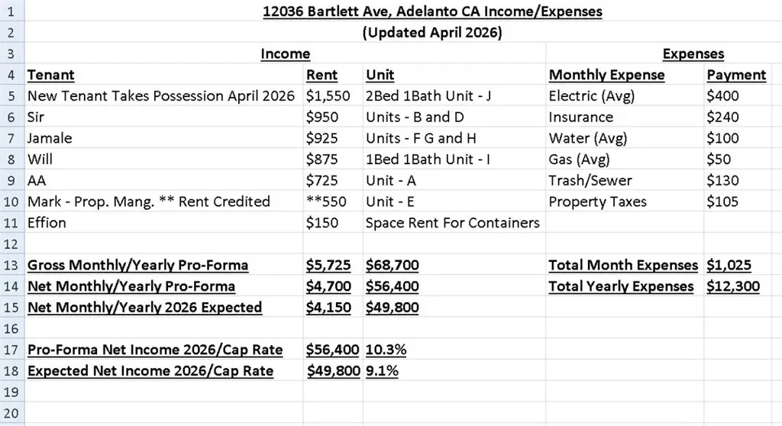This screenshot has width=782, height=426.
Task: Click the 'Property Taxes' cell
Action: pyautogui.click(x=597, y=202)
